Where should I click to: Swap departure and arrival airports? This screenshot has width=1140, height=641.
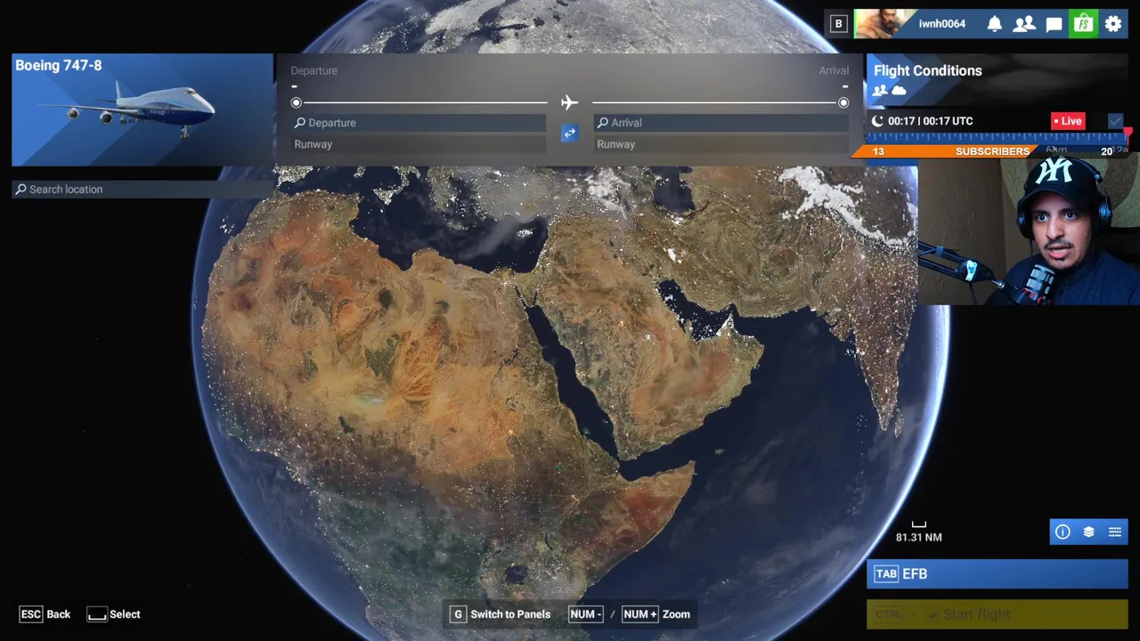click(x=569, y=133)
